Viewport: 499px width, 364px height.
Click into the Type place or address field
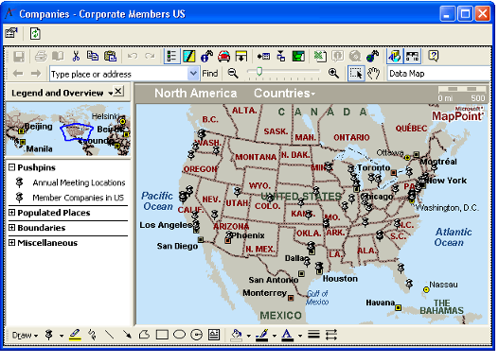pos(119,74)
